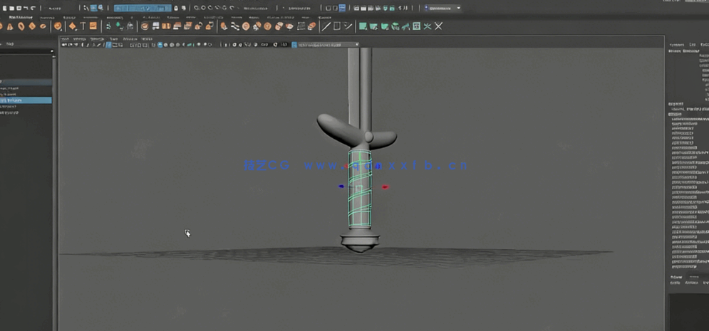Switch to select by component type mode

(x=100, y=8)
